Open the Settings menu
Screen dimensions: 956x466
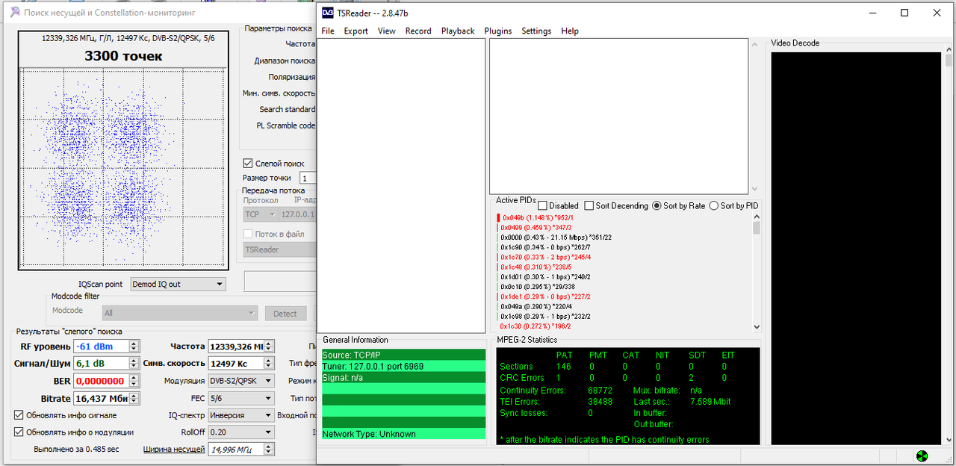pyautogui.click(x=536, y=31)
